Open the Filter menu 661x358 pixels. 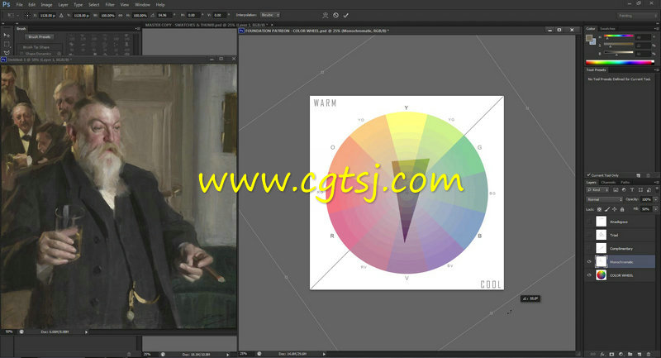(110, 5)
